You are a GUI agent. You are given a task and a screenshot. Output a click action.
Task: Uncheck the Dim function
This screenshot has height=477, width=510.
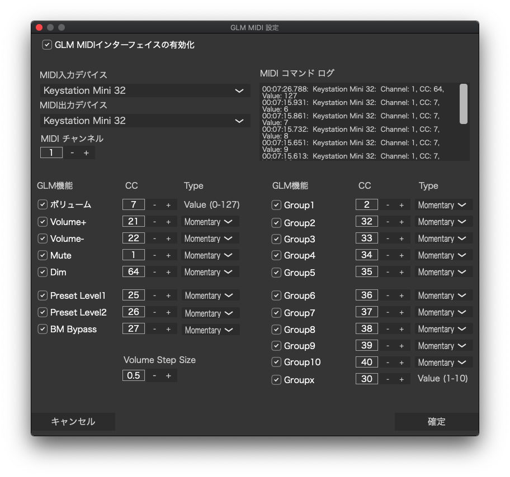tap(42, 272)
